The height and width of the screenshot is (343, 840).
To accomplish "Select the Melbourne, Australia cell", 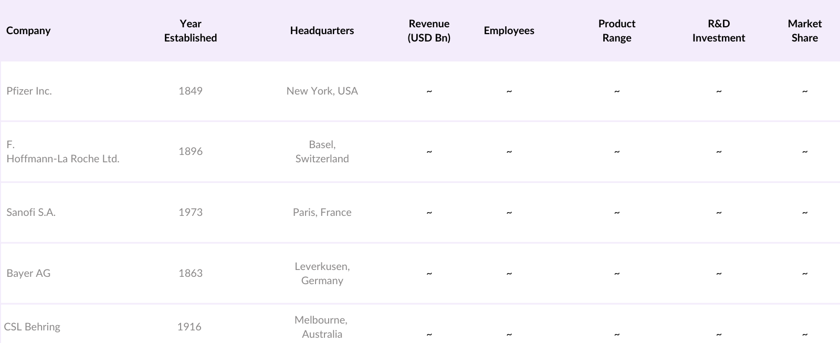I will pyautogui.click(x=321, y=327).
